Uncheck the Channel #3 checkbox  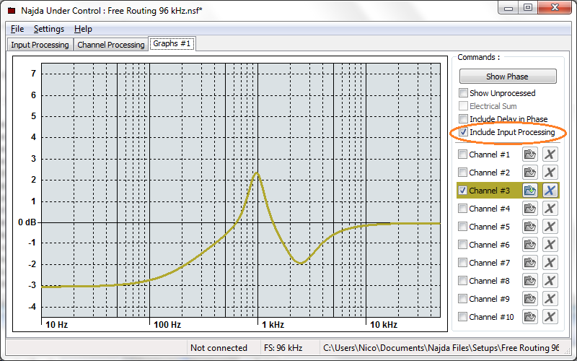462,191
